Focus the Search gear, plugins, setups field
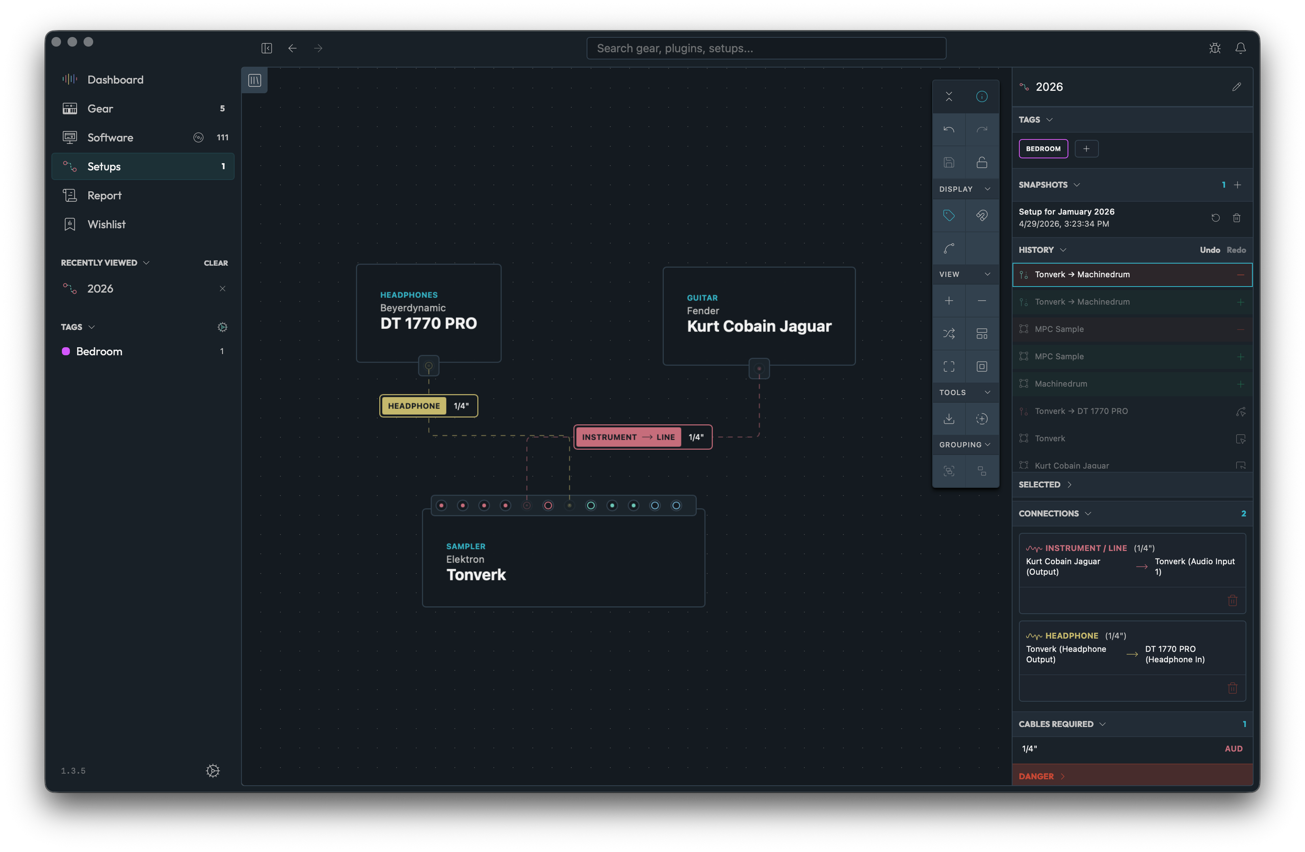This screenshot has height=852, width=1305. pos(766,48)
